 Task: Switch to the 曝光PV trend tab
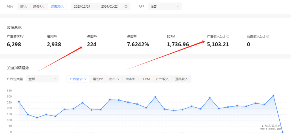pos(97,79)
